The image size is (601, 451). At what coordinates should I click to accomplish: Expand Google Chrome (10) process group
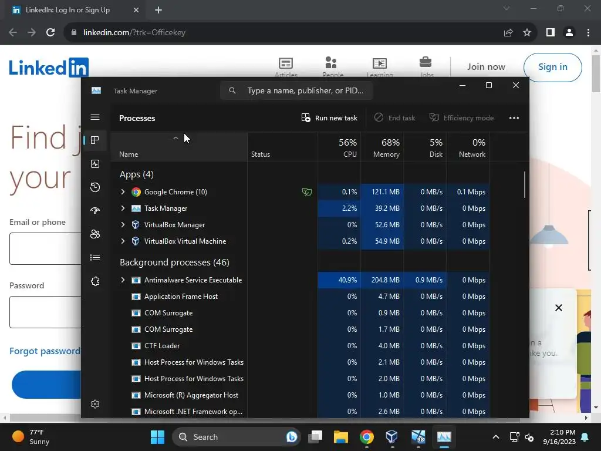tap(123, 192)
